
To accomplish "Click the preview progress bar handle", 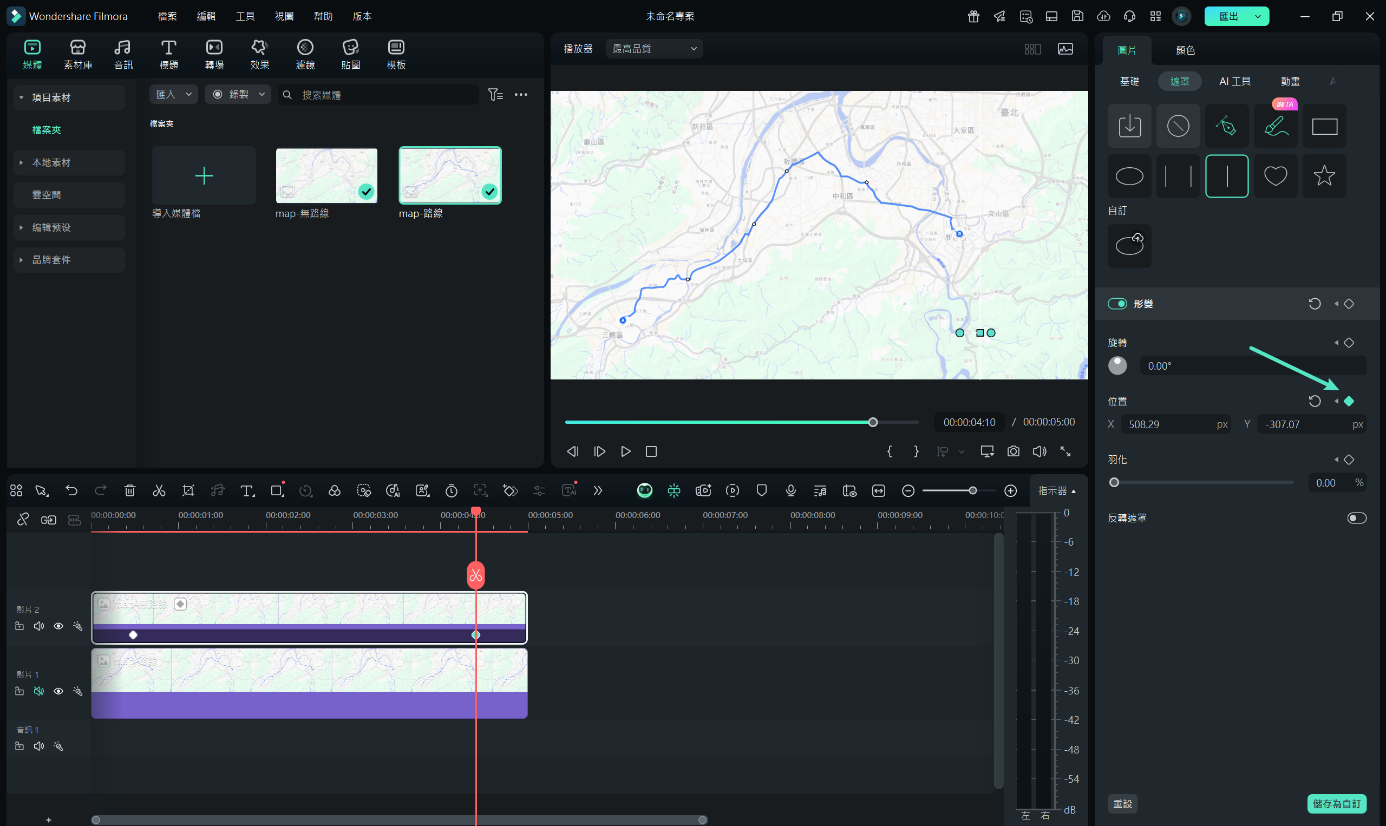I will (873, 422).
